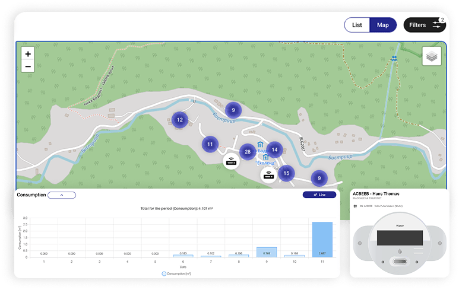Click the day 9 consumption bar
This screenshot has width=459, height=290.
267,252
